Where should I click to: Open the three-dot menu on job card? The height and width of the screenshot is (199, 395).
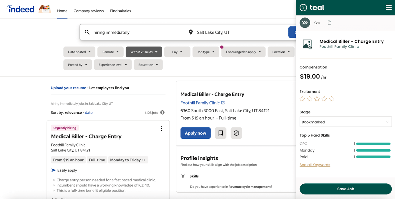[x=161, y=129]
